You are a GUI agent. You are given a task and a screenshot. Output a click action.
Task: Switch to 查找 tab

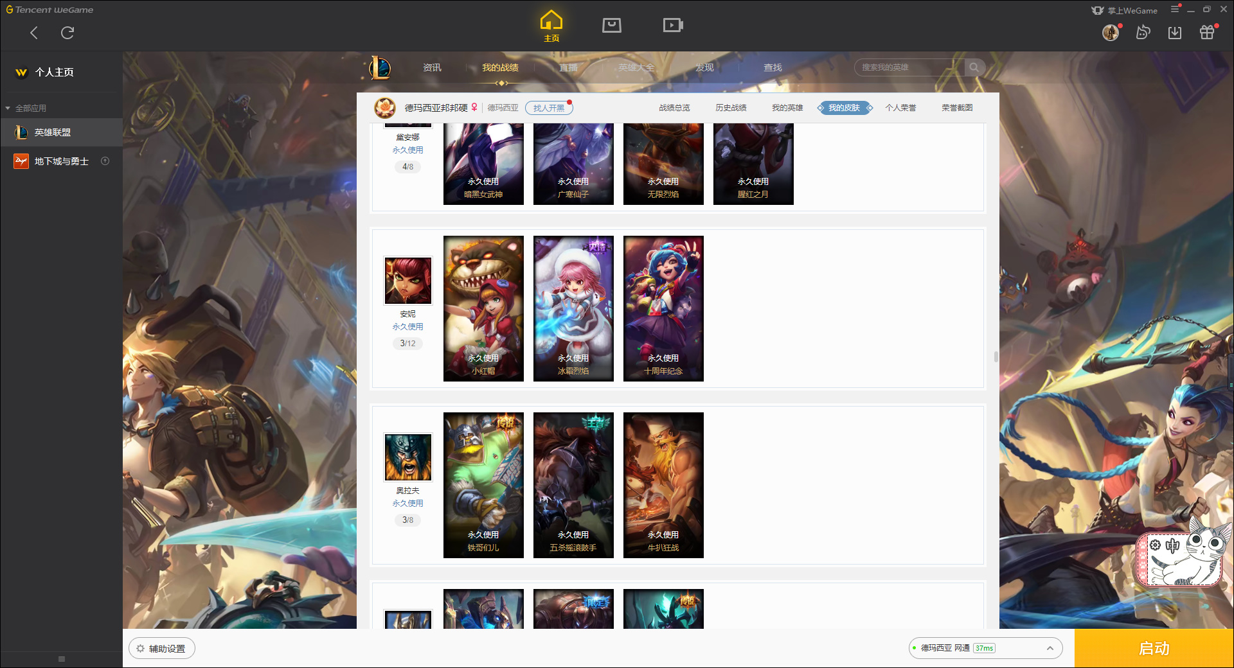(x=773, y=67)
